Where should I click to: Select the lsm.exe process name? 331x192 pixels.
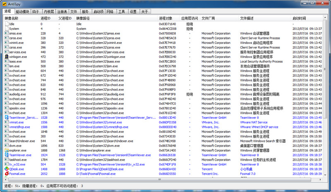tap(14, 66)
